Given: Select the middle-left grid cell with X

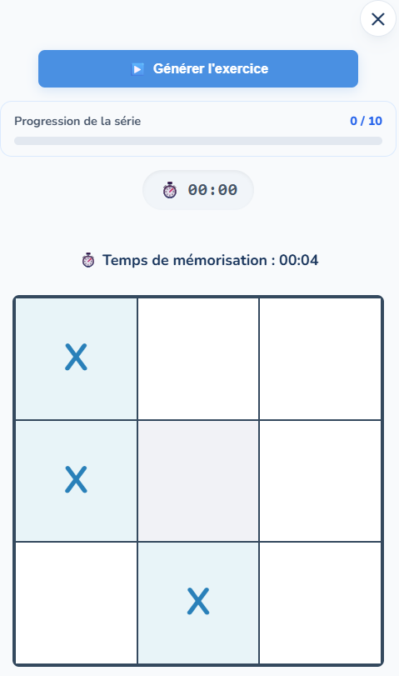Looking at the screenshot, I should [x=77, y=480].
